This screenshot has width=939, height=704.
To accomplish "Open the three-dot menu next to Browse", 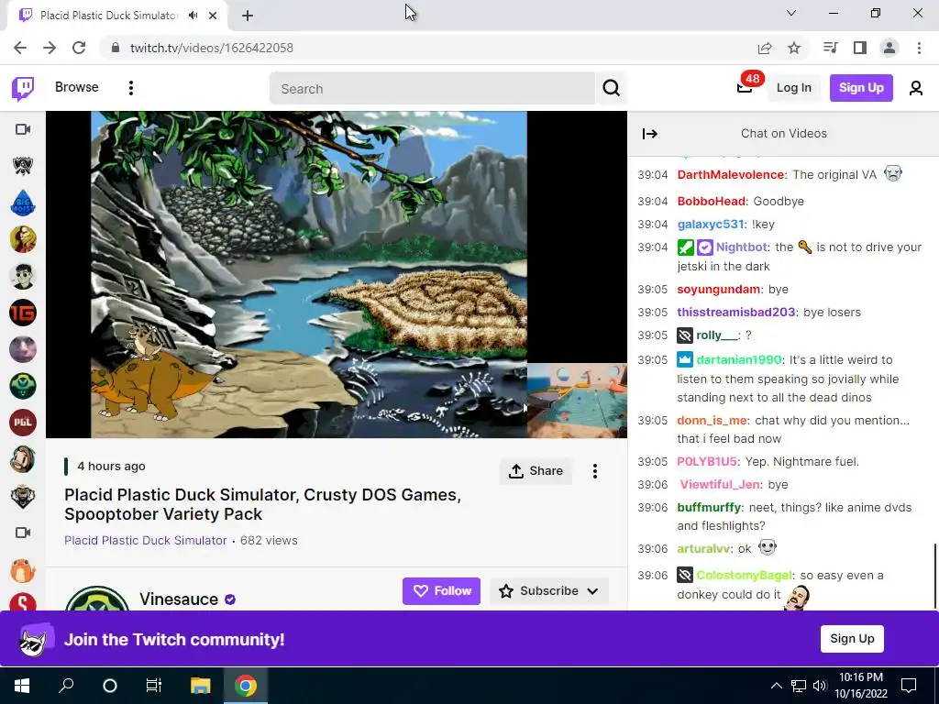I will click(130, 88).
